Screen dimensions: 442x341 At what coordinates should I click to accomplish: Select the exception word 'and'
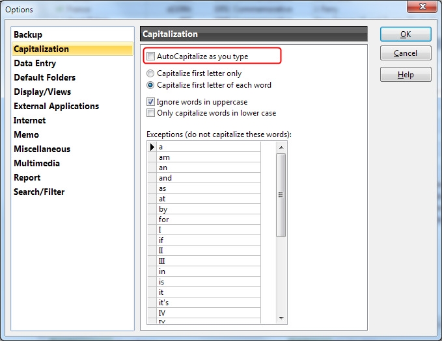point(208,178)
